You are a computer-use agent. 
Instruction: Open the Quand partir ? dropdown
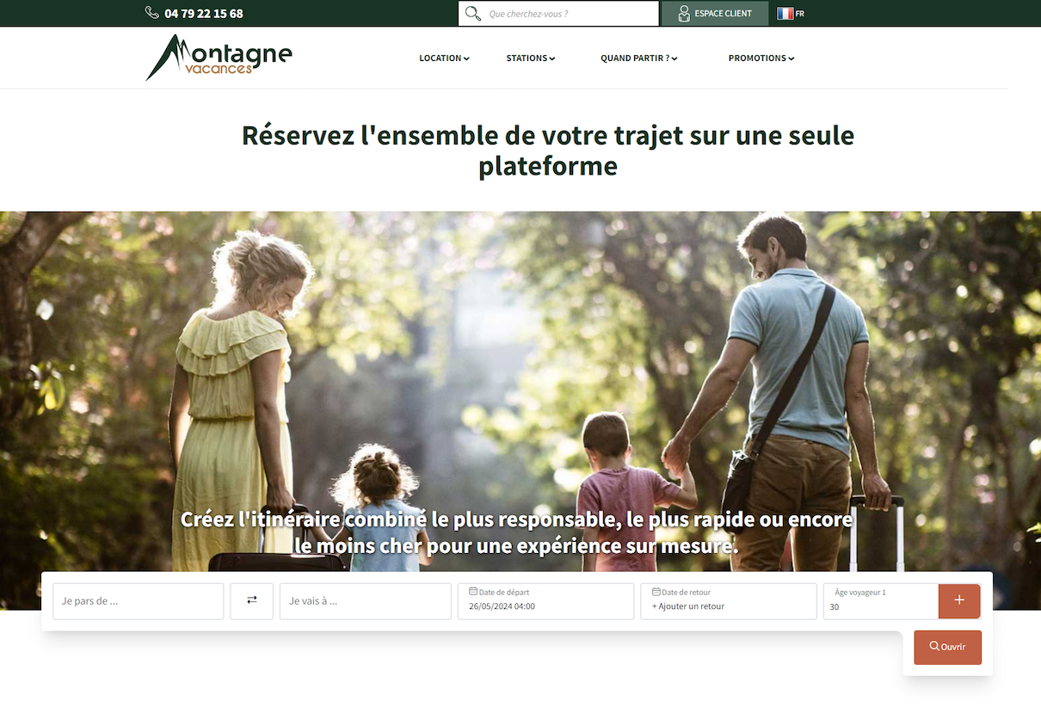639,58
